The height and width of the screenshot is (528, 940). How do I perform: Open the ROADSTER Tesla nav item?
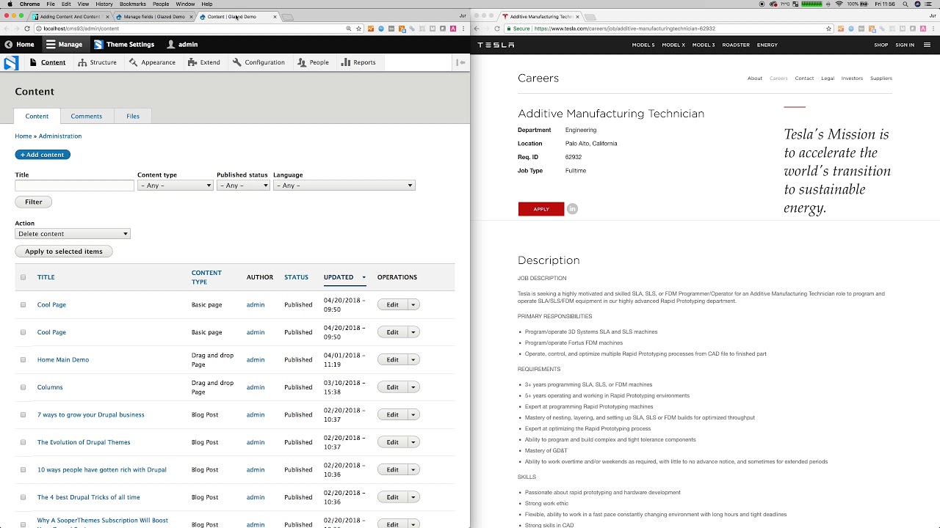coord(736,45)
